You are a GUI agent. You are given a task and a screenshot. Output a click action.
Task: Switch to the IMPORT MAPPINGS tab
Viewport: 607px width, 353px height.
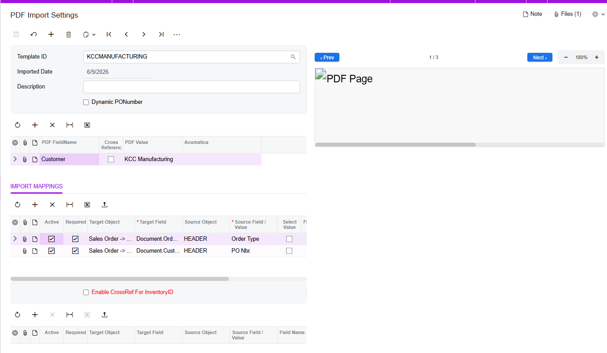click(37, 186)
